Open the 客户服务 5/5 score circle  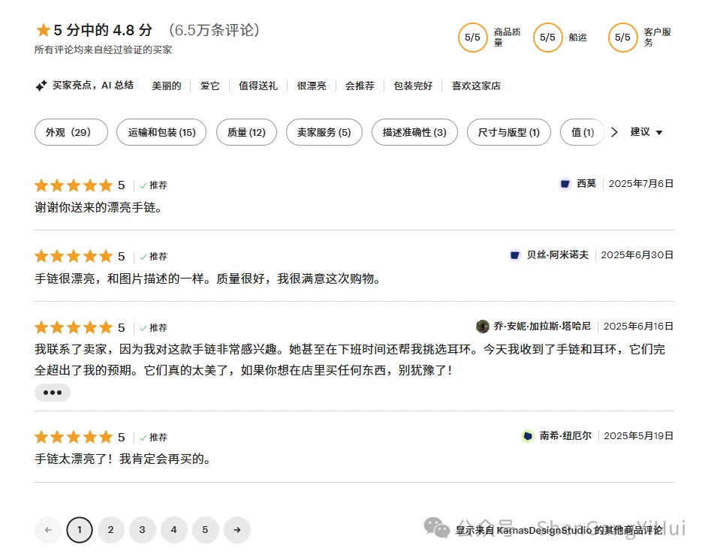[x=623, y=37]
